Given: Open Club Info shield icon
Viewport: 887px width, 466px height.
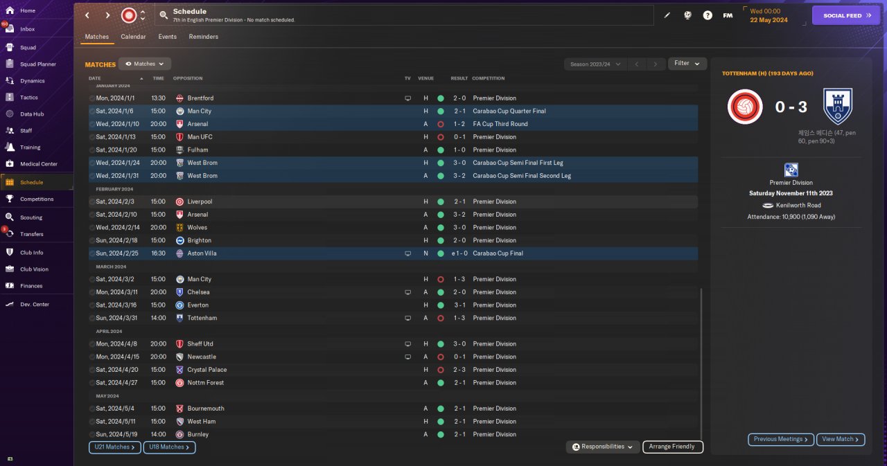Looking at the screenshot, I should [10, 253].
